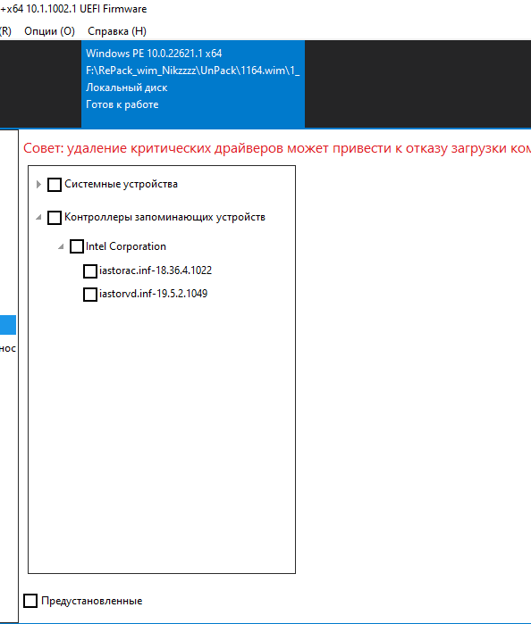The height and width of the screenshot is (624, 531).
Task: Select the Контроллеры запоминающих устройств label
Action: coord(164,217)
